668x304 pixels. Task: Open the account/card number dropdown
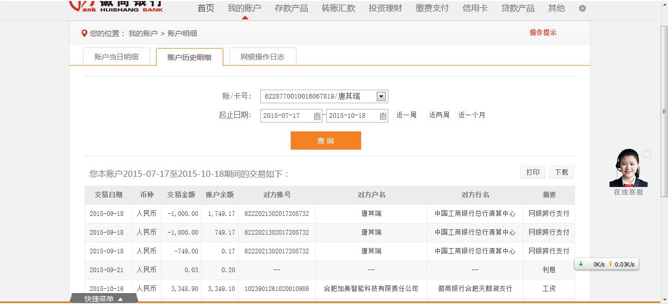(x=381, y=96)
